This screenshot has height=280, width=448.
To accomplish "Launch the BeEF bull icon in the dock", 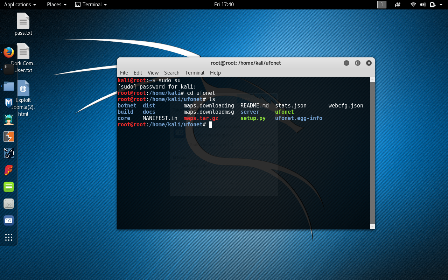I will [9, 153].
